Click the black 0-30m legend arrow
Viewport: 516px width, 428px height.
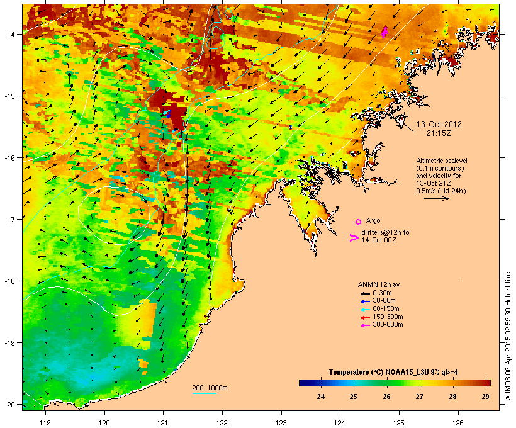(366, 293)
